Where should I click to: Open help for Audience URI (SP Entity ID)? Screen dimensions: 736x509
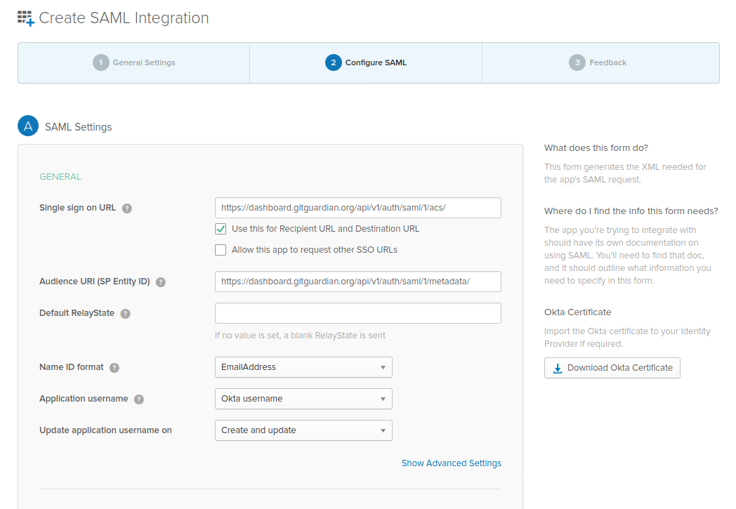tap(161, 282)
